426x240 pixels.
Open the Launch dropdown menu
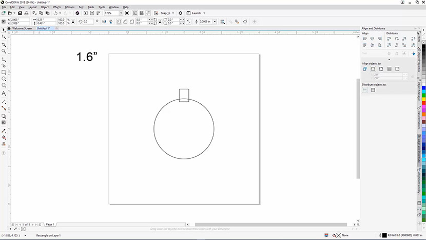click(x=204, y=13)
